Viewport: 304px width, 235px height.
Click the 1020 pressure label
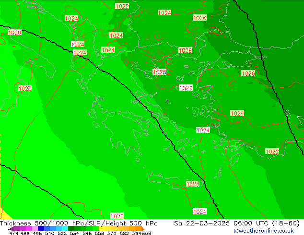click(x=14, y=33)
